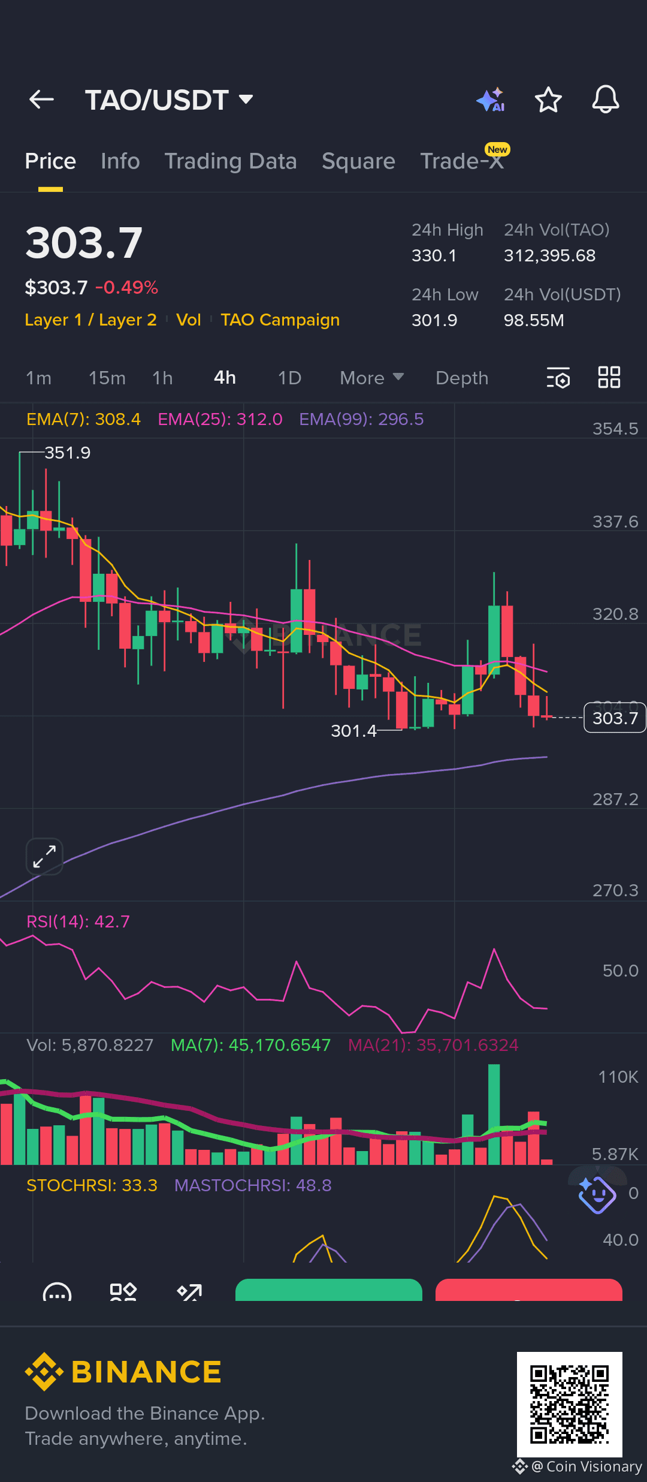Switch to the Info tab
647x1482 pixels.
tap(120, 161)
